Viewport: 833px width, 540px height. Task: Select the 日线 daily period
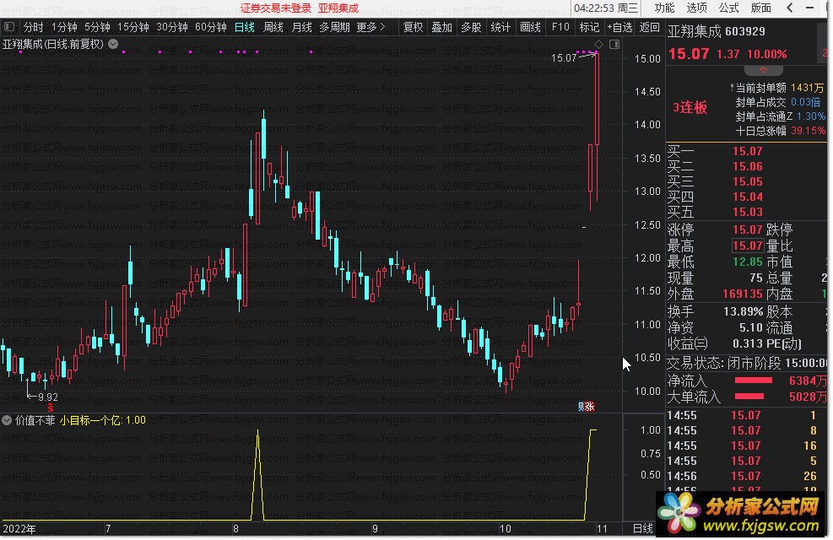(245, 27)
